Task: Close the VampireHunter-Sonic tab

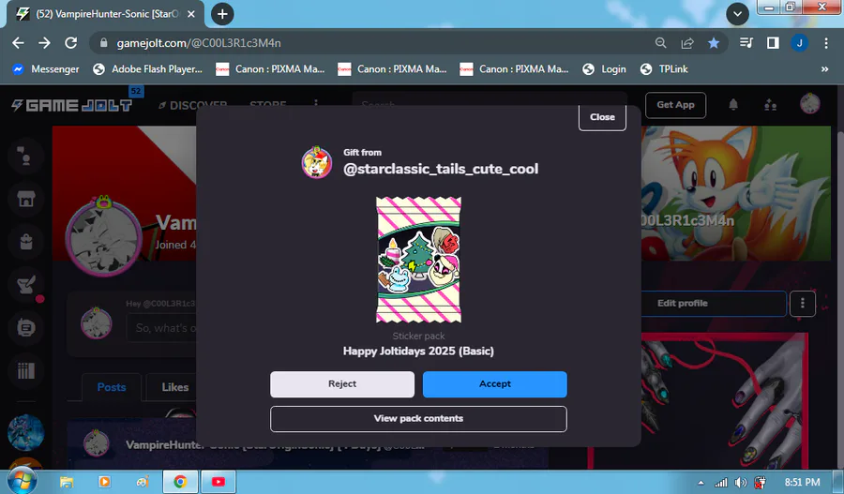Action: (x=191, y=15)
